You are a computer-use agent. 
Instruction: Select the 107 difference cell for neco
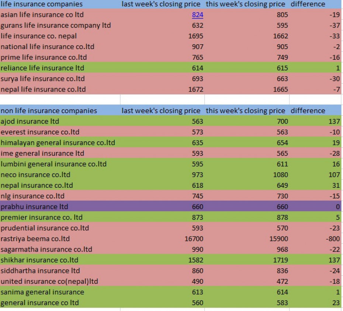click(x=315, y=174)
